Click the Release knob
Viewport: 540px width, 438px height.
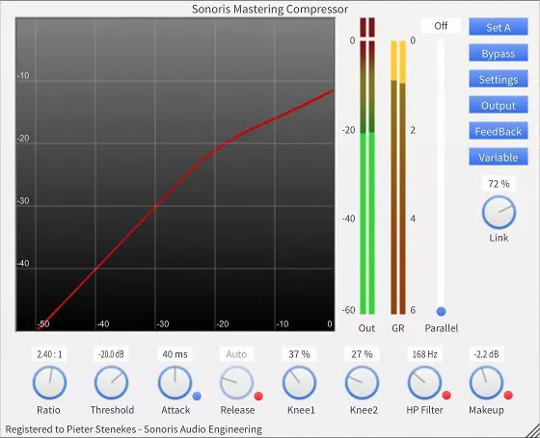(236, 382)
